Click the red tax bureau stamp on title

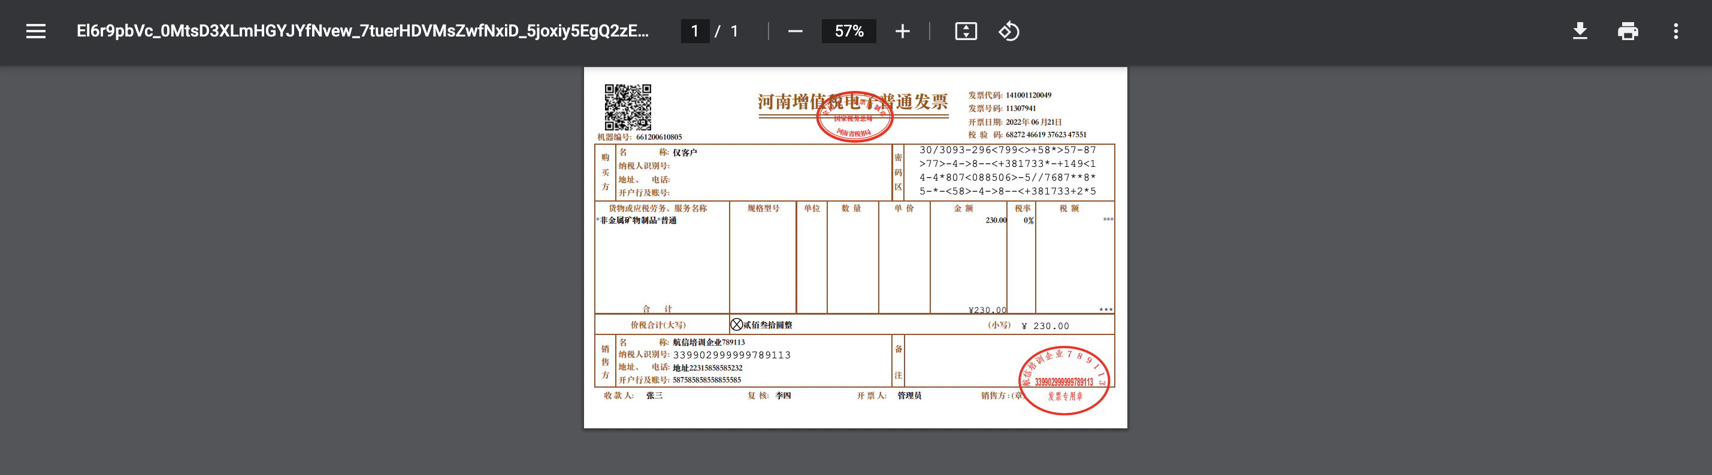[854, 117]
